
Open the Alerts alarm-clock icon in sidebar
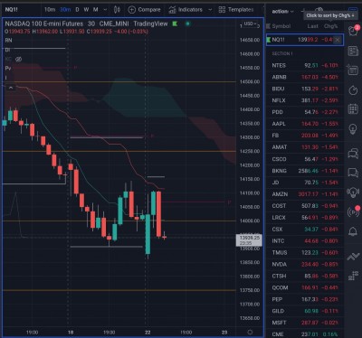click(x=353, y=31)
